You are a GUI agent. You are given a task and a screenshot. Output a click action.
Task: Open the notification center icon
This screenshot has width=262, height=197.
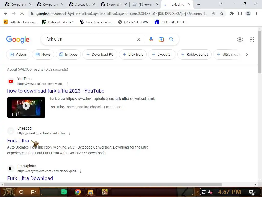click(252, 192)
